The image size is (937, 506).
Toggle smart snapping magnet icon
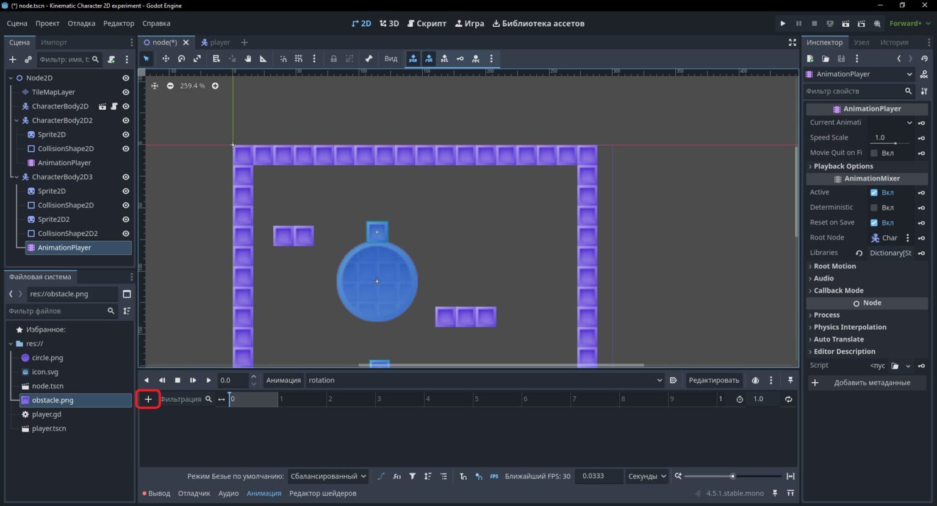pyautogui.click(x=283, y=59)
